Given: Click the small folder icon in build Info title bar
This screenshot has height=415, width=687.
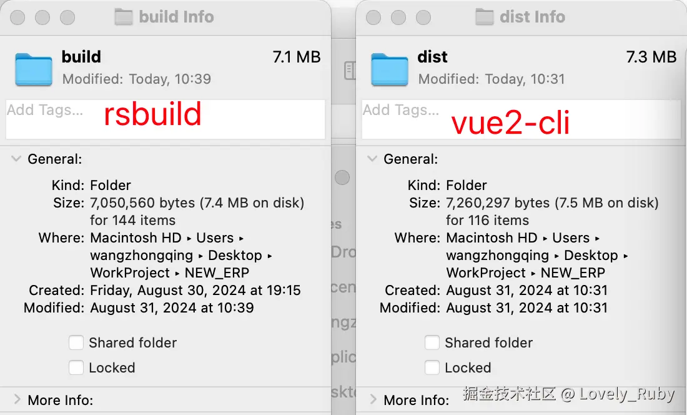Looking at the screenshot, I should pos(124,17).
